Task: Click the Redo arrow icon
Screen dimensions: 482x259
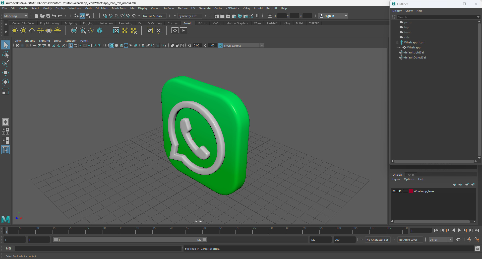Action: coord(60,16)
